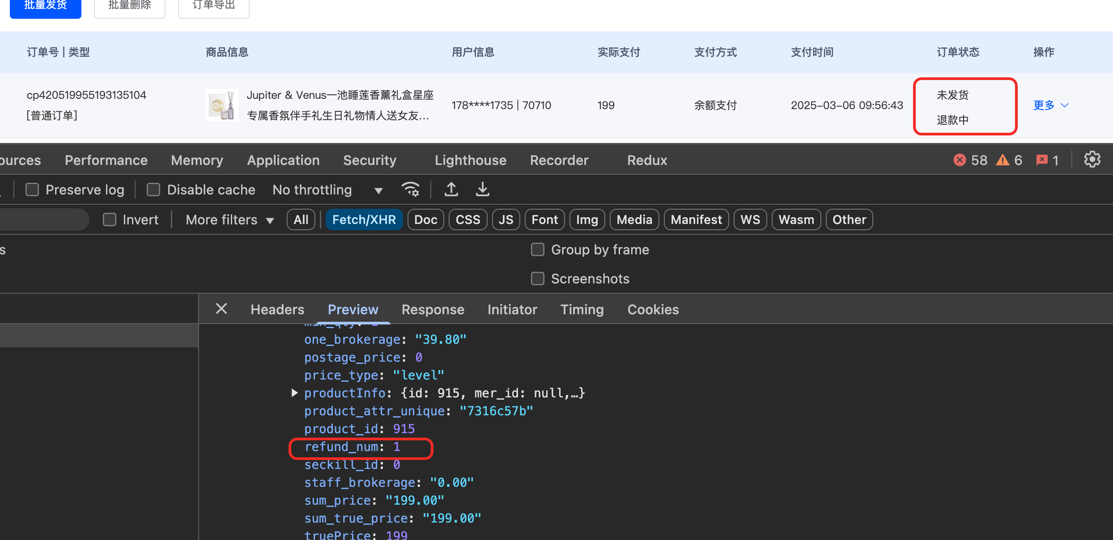The height and width of the screenshot is (540, 1113).
Task: Select the Preview tab
Action: click(353, 309)
